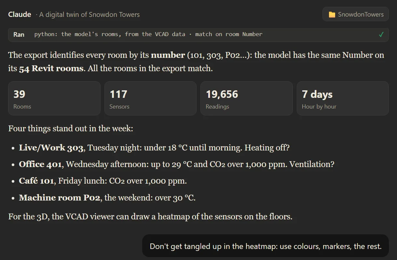Click the SnowdonTowers folder icon

pyautogui.click(x=332, y=15)
